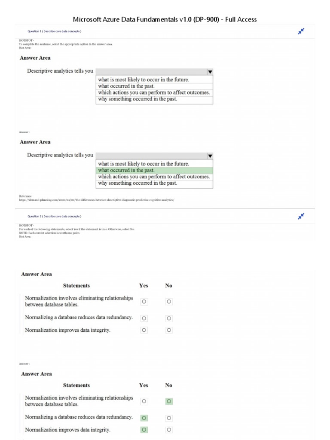This screenshot has width=330, height=440.
Task: Click highlighted 'what occurred in the past' answer
Action: [x=126, y=170]
